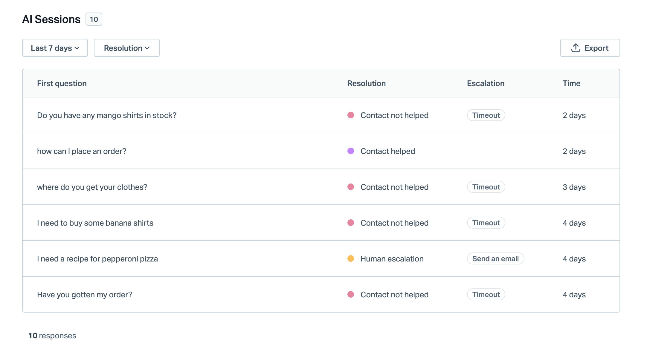Open the banana shirts session row
The image size is (647, 355).
coord(321,223)
